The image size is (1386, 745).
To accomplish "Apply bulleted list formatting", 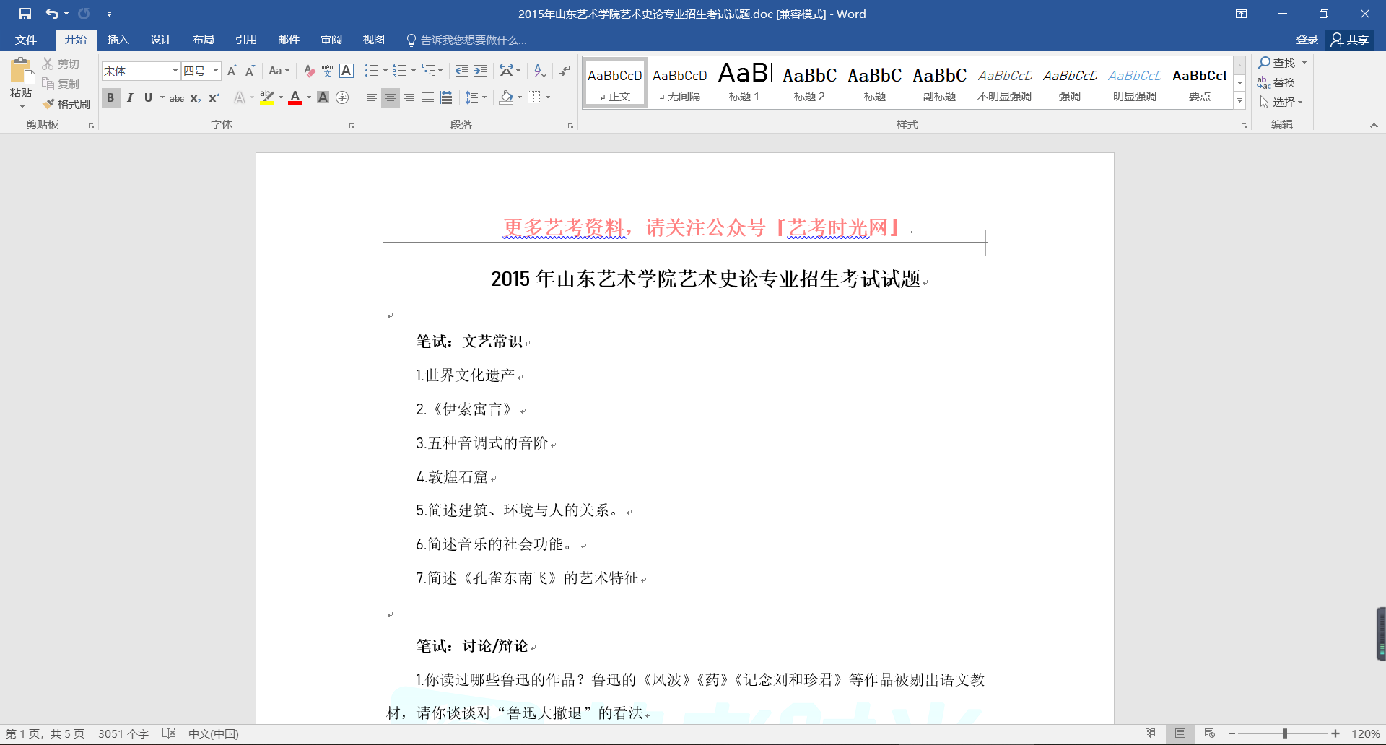I will tap(371, 71).
